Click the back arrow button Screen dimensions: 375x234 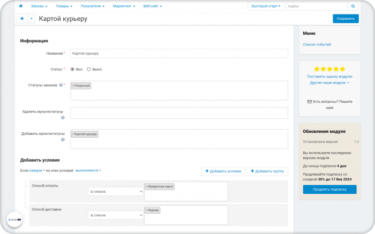[x=22, y=19]
